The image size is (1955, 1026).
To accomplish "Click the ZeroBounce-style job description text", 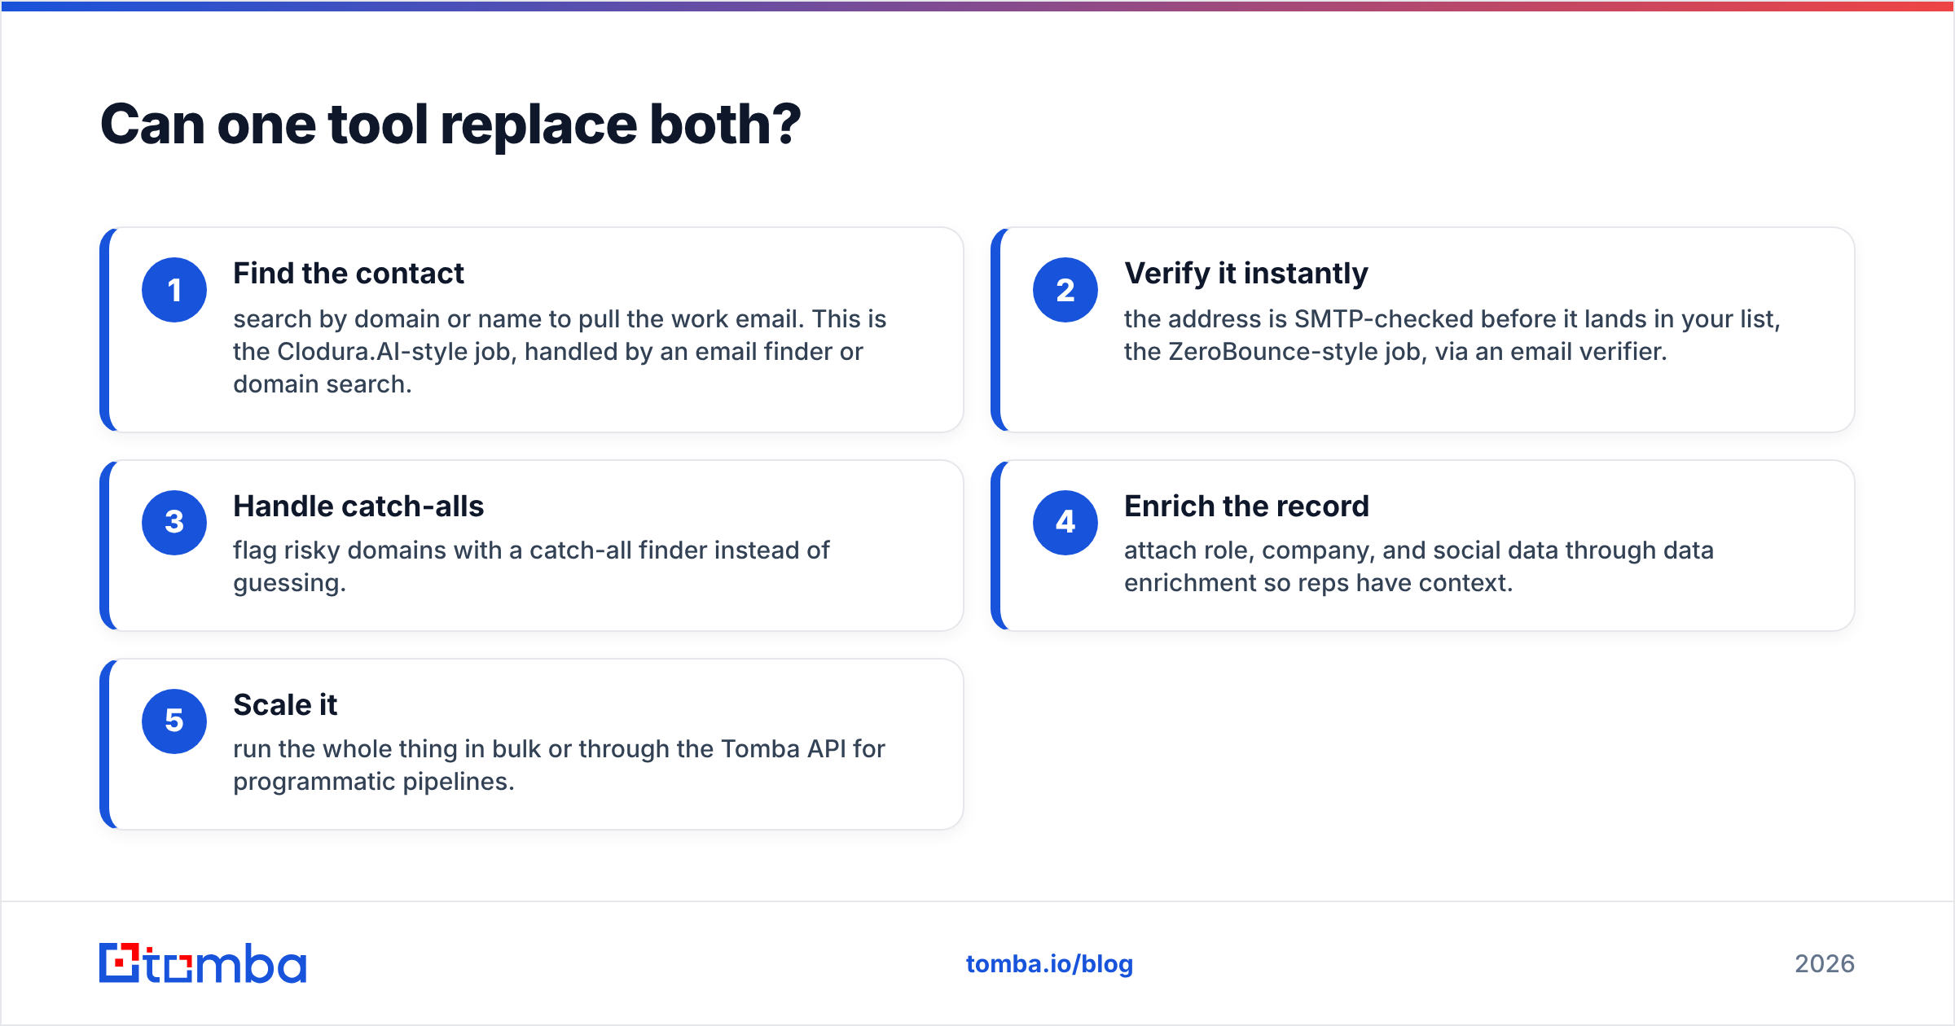I will click(1452, 335).
